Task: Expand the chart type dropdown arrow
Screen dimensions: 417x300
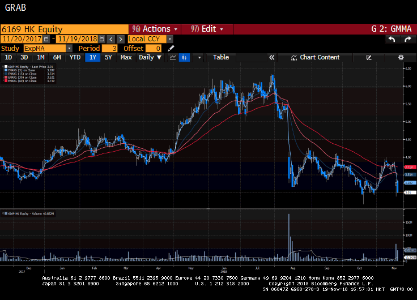Action: coord(199,57)
